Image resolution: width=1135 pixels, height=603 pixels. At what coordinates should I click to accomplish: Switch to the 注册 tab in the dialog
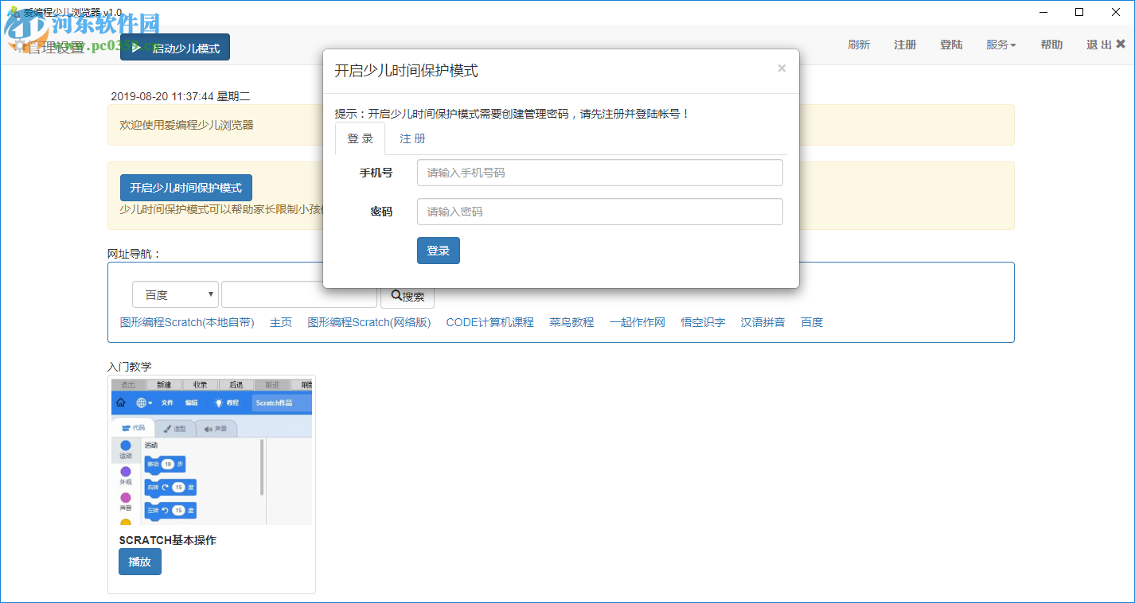411,138
